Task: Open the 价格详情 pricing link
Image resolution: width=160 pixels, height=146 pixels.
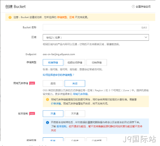Action: click(x=56, y=104)
